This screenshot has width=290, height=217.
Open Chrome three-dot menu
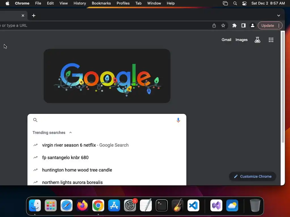279,25
